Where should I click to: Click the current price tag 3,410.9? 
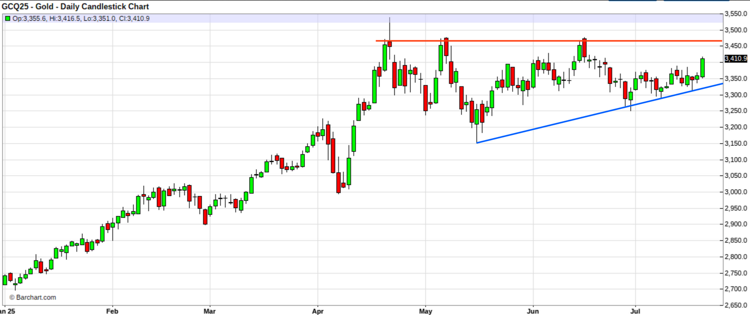(x=736, y=59)
